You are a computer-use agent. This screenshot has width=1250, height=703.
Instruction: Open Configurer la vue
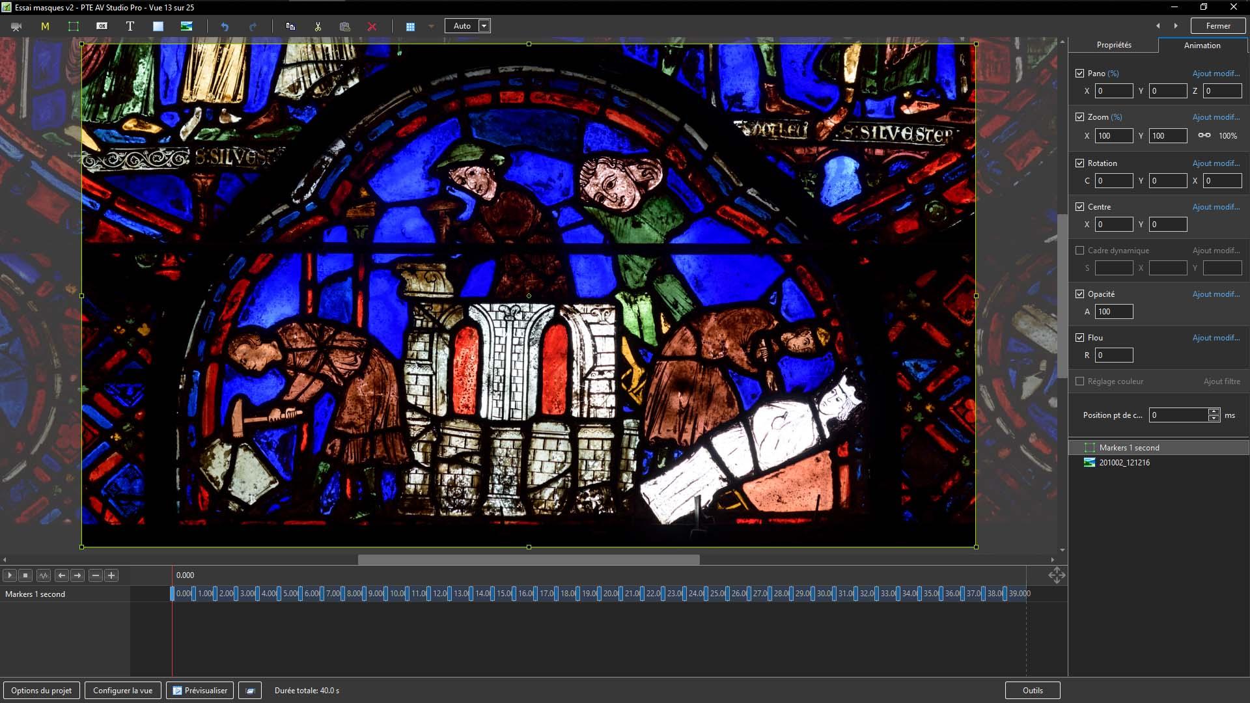click(123, 691)
